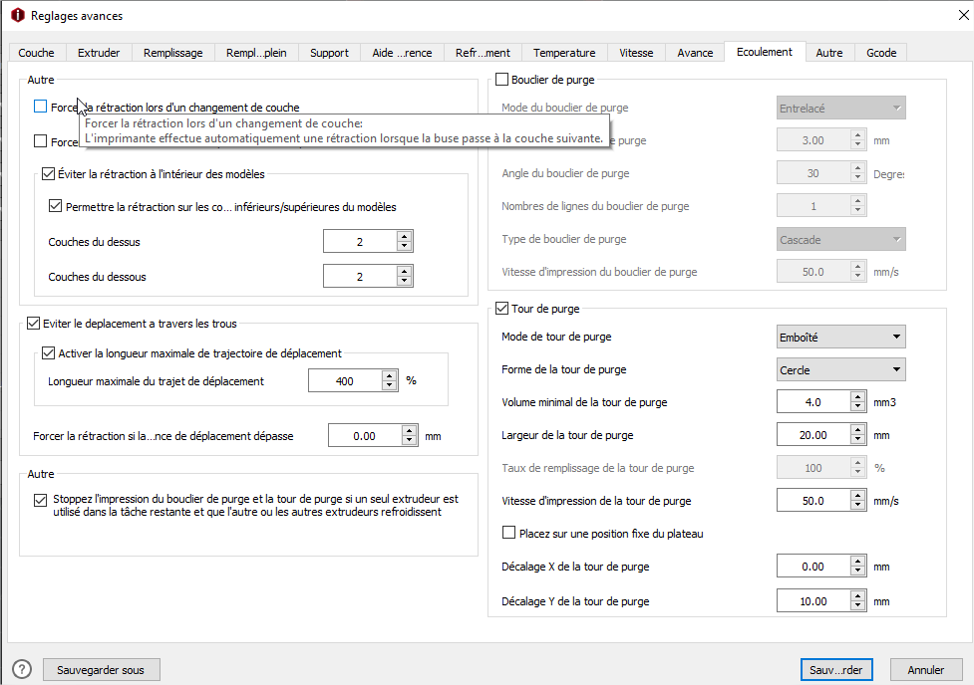Viewport: 974px width, 685px height.
Task: Click the Sauvegarder sous button
Action: [102, 669]
